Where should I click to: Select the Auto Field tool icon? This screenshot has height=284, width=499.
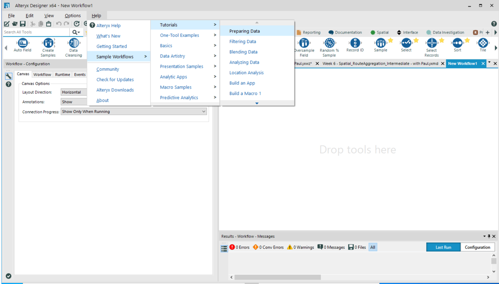click(22, 43)
